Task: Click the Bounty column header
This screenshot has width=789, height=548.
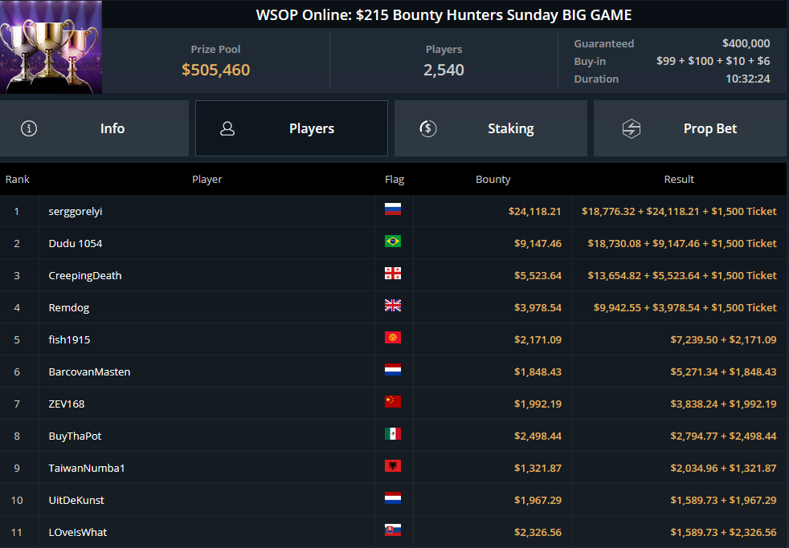Action: click(x=493, y=179)
